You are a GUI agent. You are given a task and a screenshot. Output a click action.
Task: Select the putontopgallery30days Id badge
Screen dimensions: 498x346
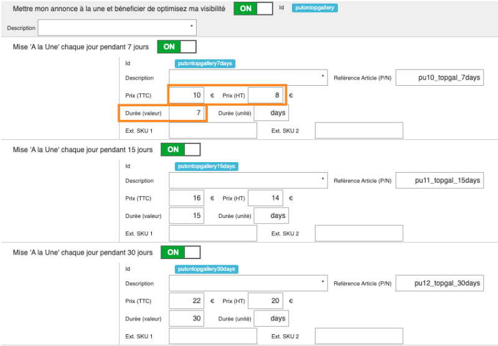click(206, 269)
